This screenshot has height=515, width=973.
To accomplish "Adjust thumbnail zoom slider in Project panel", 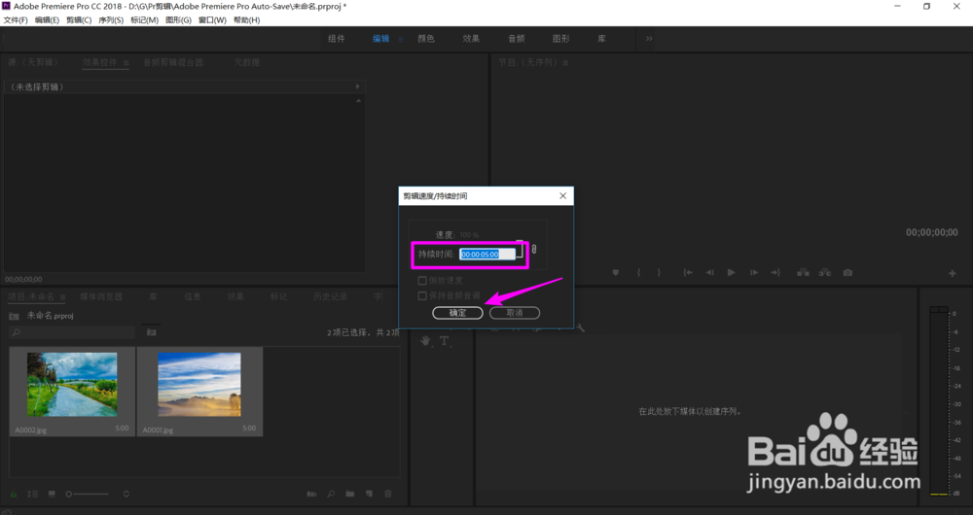I will tap(88, 494).
